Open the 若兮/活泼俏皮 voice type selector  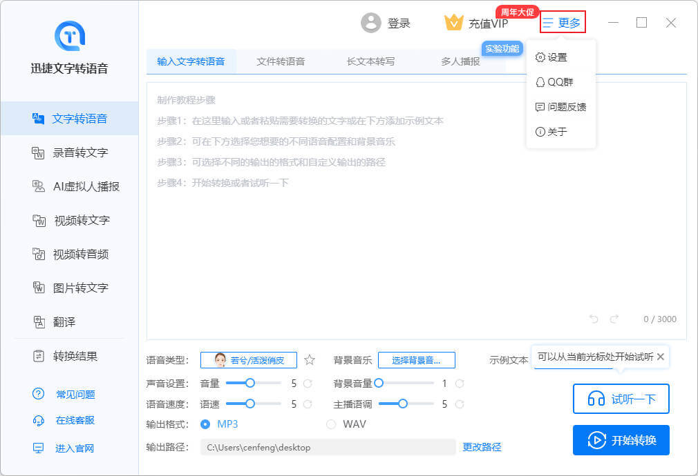point(248,359)
